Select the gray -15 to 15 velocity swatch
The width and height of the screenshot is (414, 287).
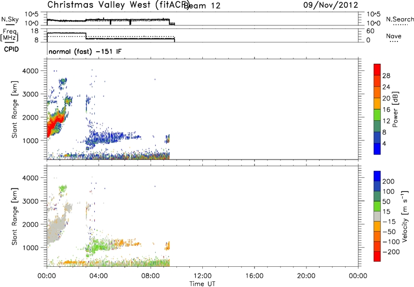[377, 217]
